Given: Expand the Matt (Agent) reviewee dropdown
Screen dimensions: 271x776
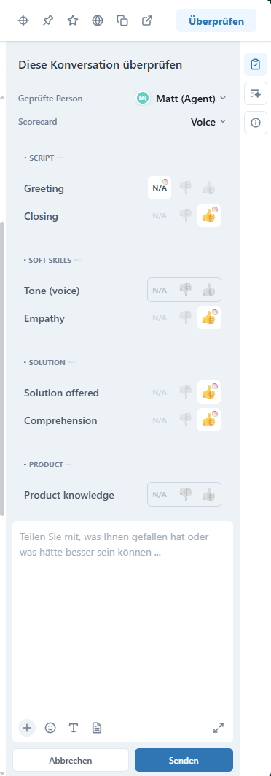Looking at the screenshot, I should (181, 99).
